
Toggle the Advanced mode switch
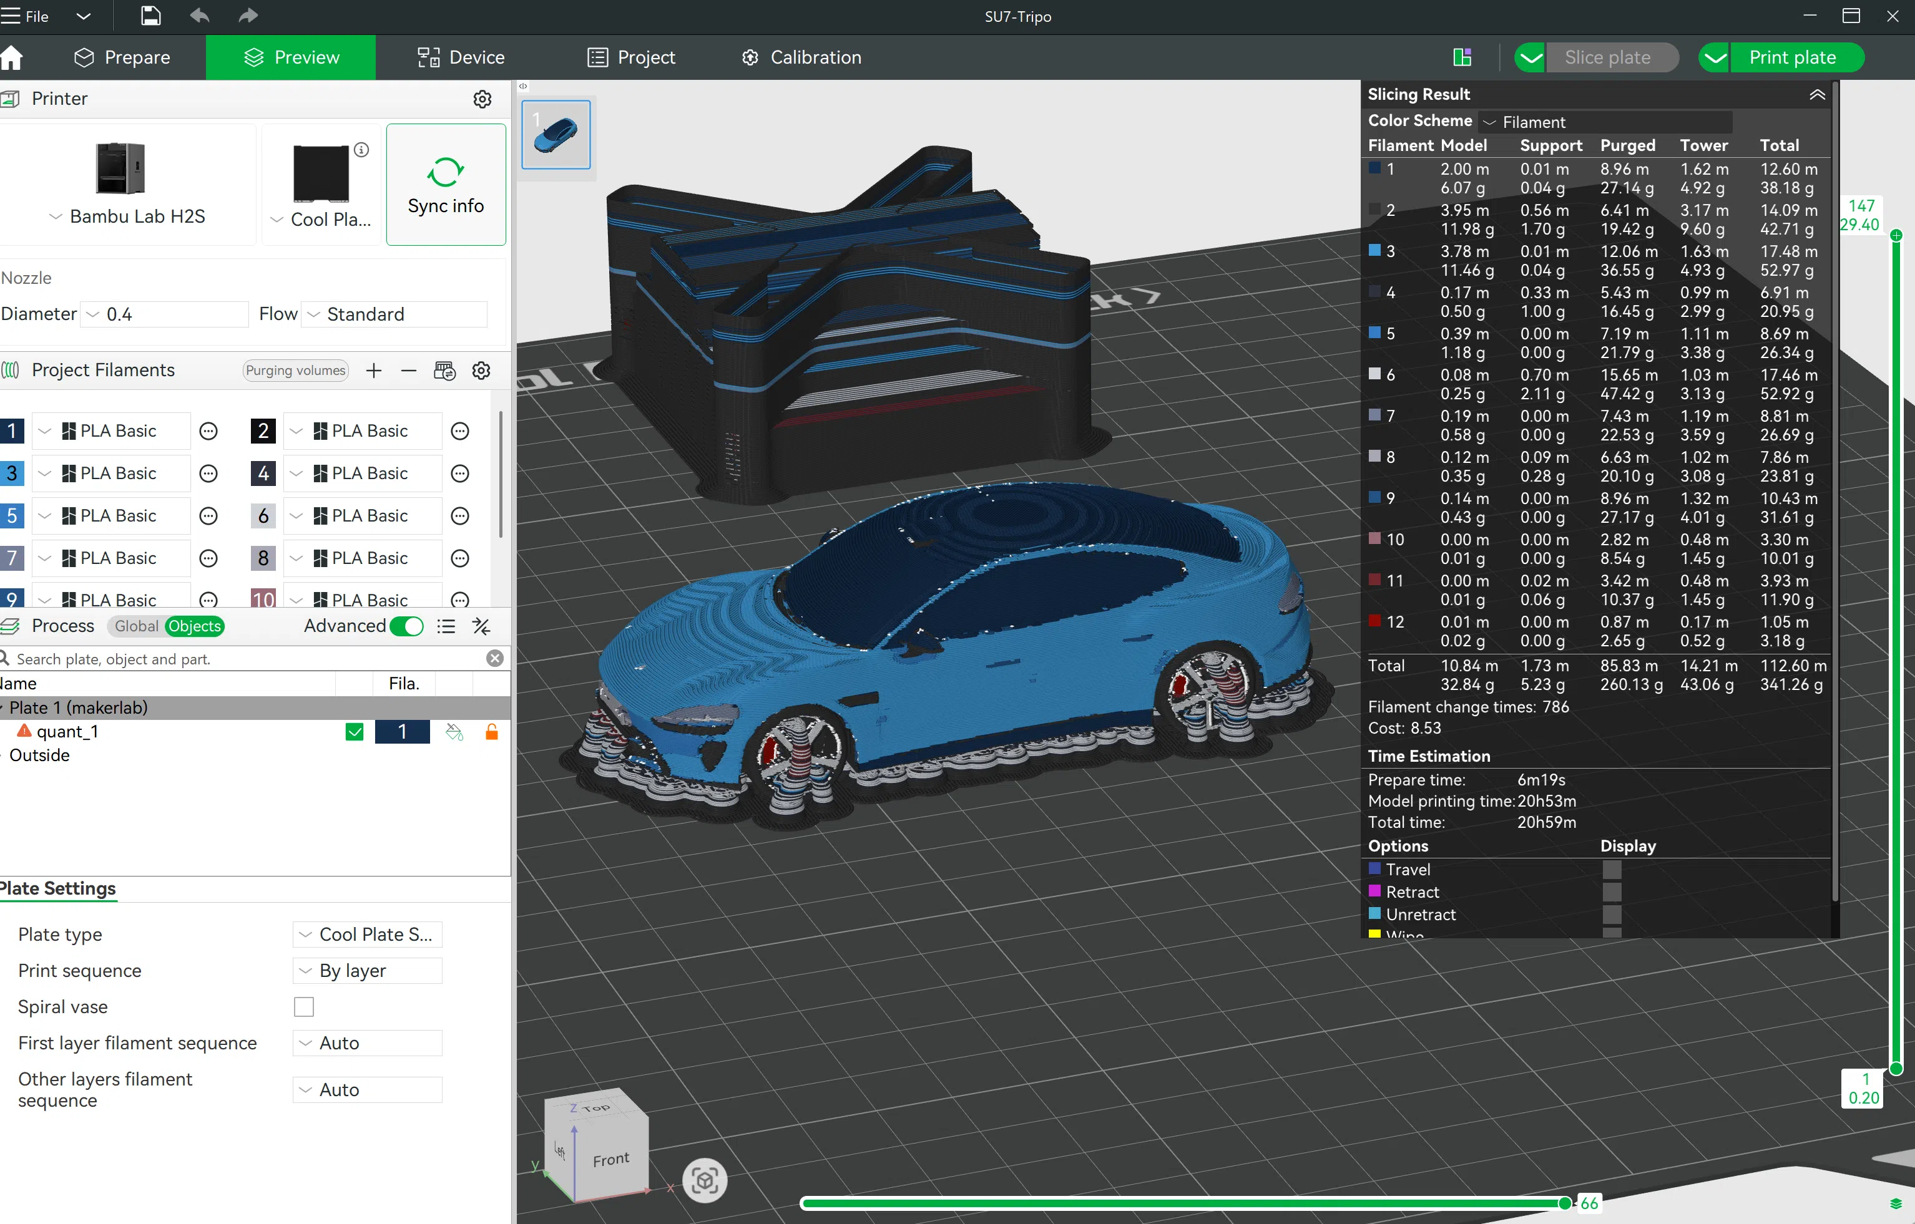point(406,626)
